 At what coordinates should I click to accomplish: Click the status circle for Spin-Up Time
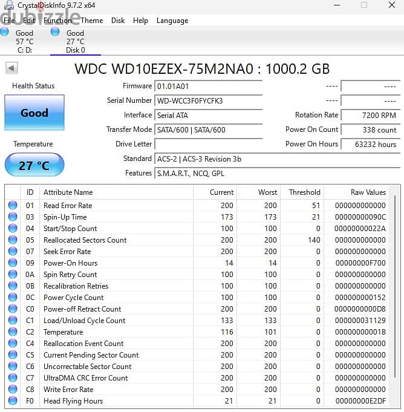coord(13,217)
